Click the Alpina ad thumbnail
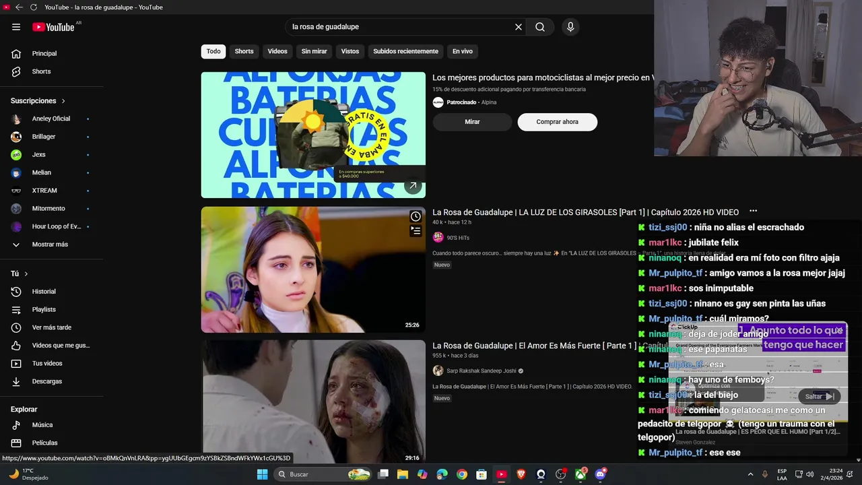The height and width of the screenshot is (485, 862). (313, 135)
